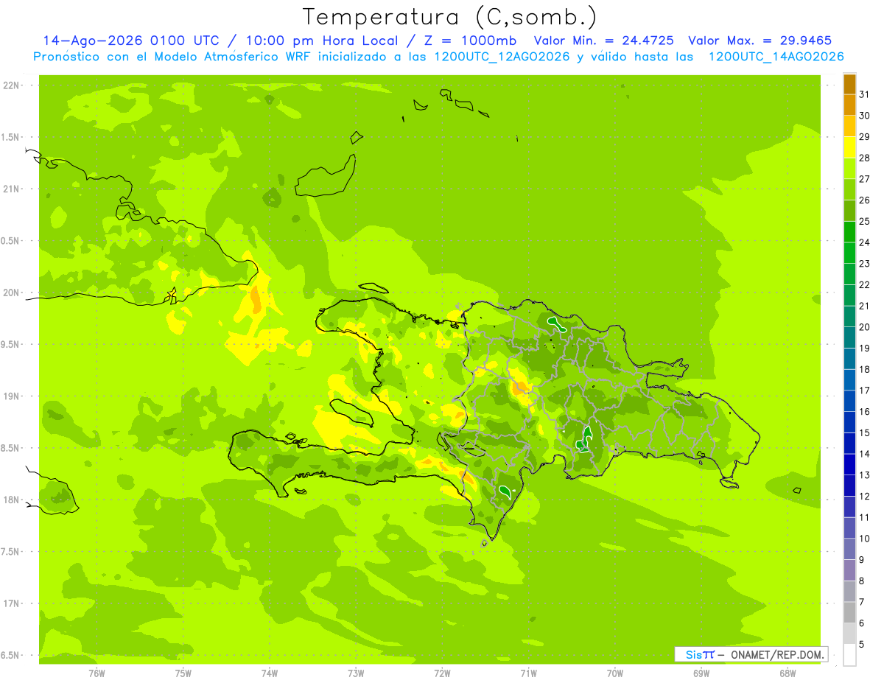The image size is (884, 683).
Task: Select "Valor Min. = 24.4725" in header
Action: [x=603, y=41]
